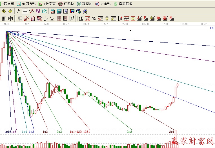Select the Gann fan angle lines tool
The height and width of the screenshot is (148, 215).
coord(26,19)
